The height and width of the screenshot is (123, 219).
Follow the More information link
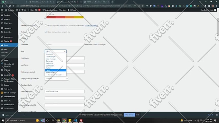click(91, 25)
